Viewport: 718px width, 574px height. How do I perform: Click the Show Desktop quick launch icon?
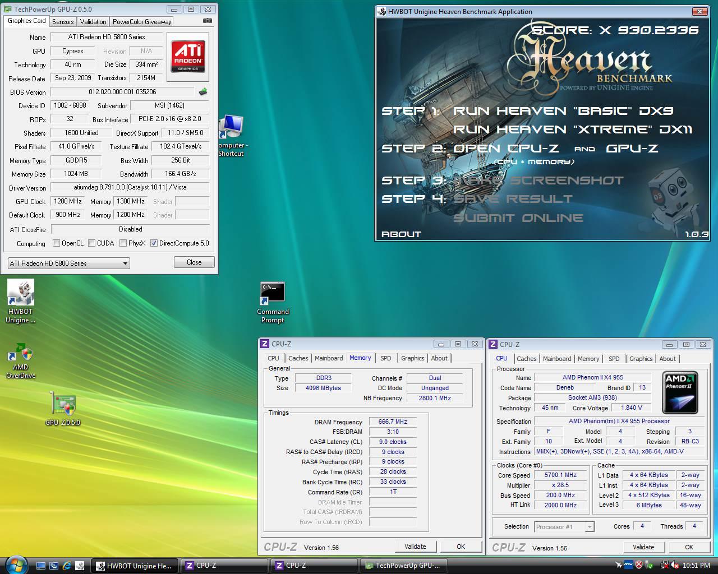[41, 566]
